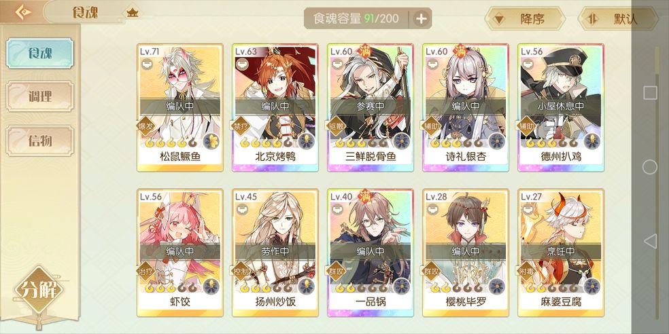Toggle the lock bubble on 北京烤鸭 card

(241, 64)
